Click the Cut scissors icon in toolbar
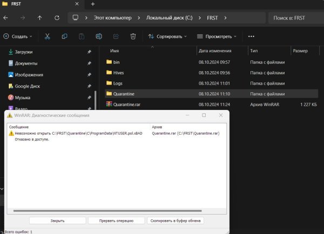 (47, 37)
